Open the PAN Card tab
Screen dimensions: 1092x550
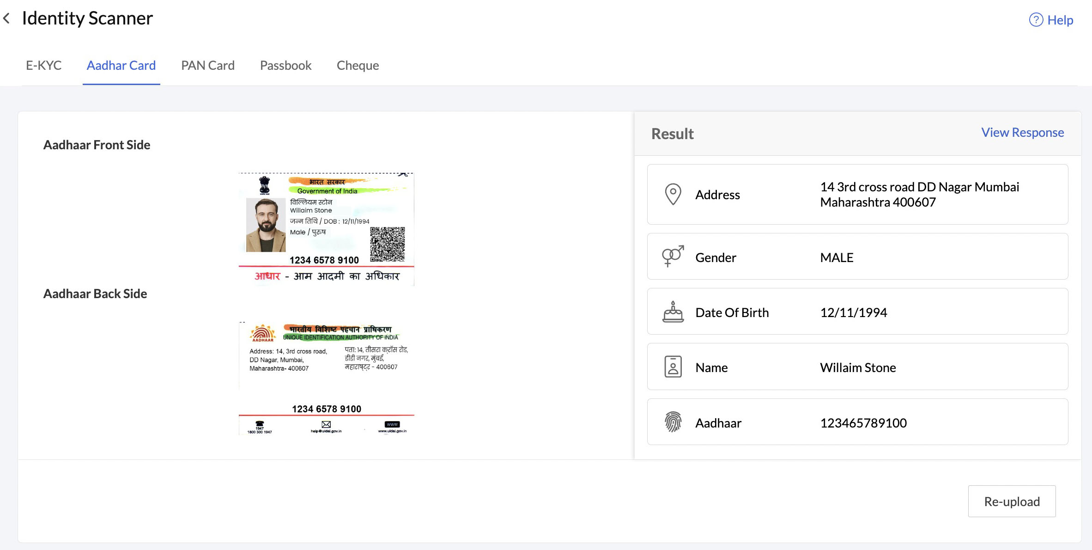pyautogui.click(x=208, y=65)
